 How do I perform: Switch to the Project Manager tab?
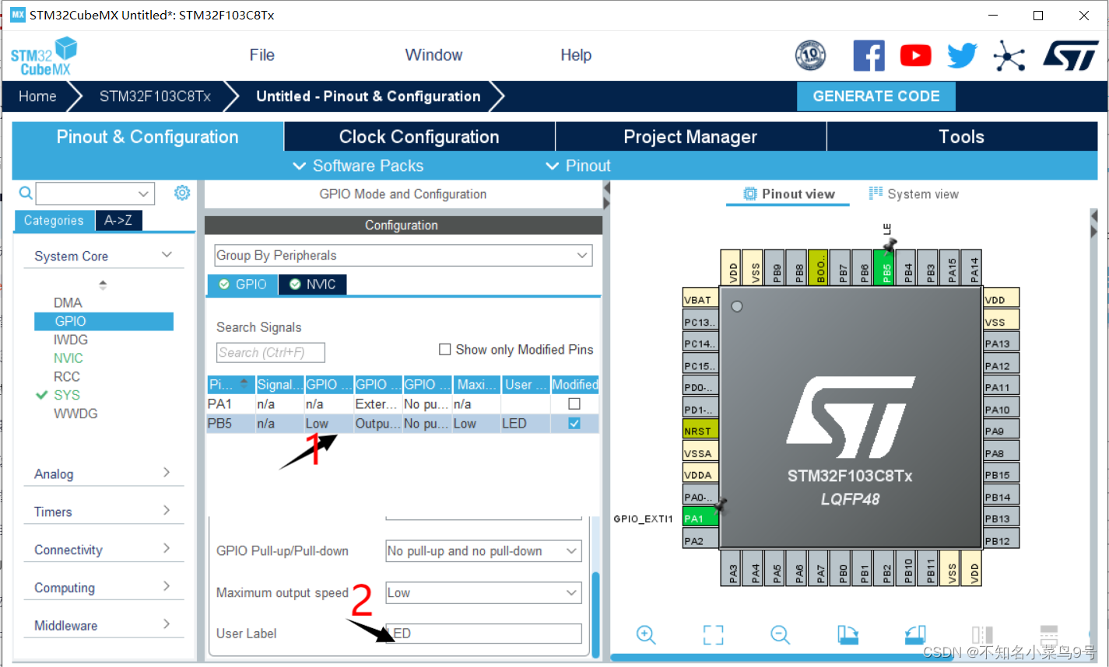coord(690,137)
